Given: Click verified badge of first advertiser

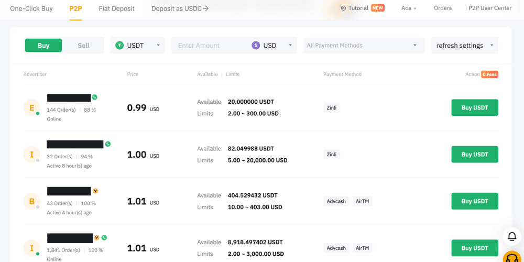Looking at the screenshot, I should click(x=95, y=97).
